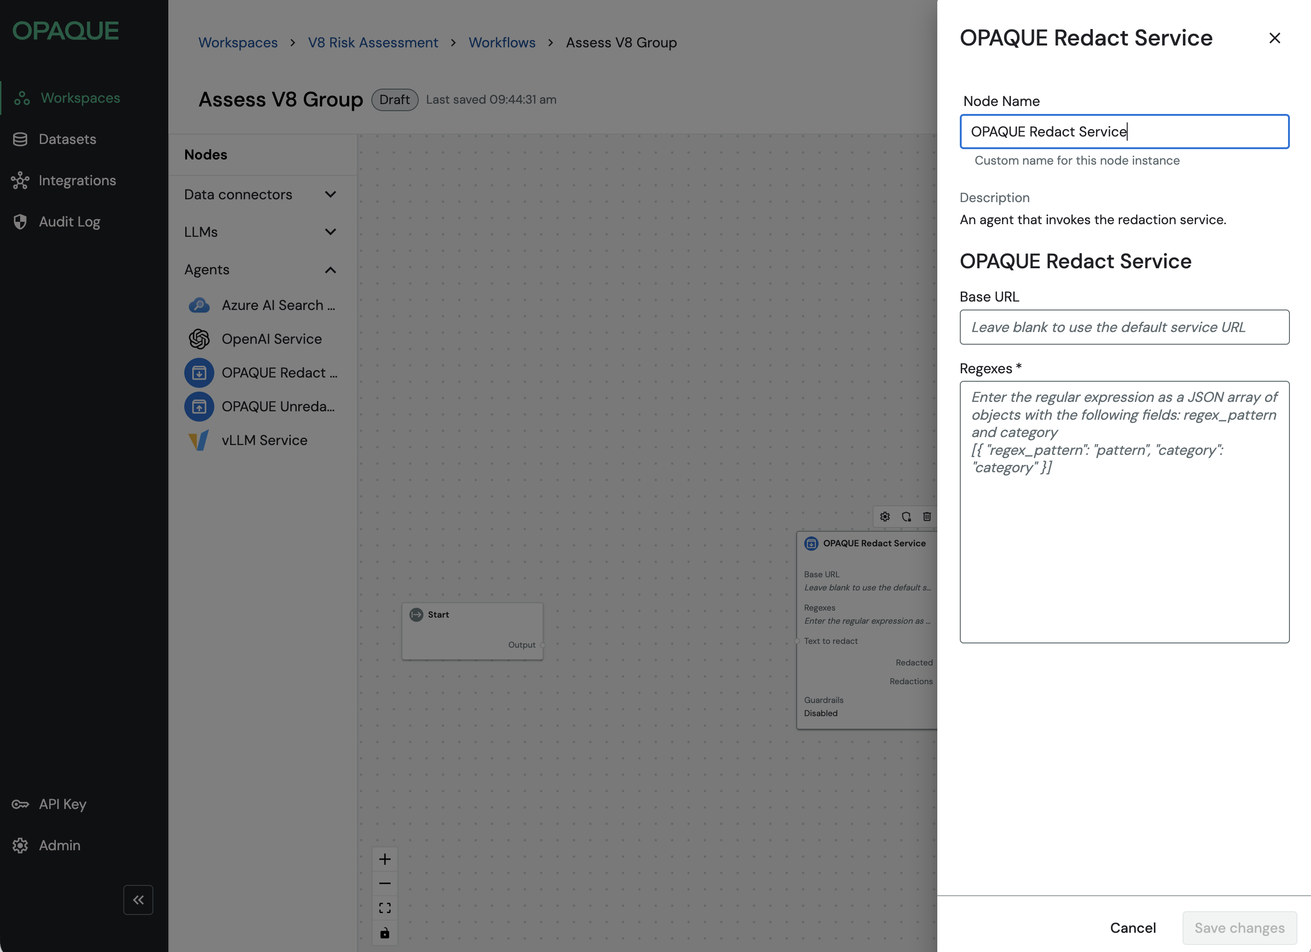The width and height of the screenshot is (1311, 952).
Task: Click the duplicate node icon on the canvas
Action: [906, 517]
